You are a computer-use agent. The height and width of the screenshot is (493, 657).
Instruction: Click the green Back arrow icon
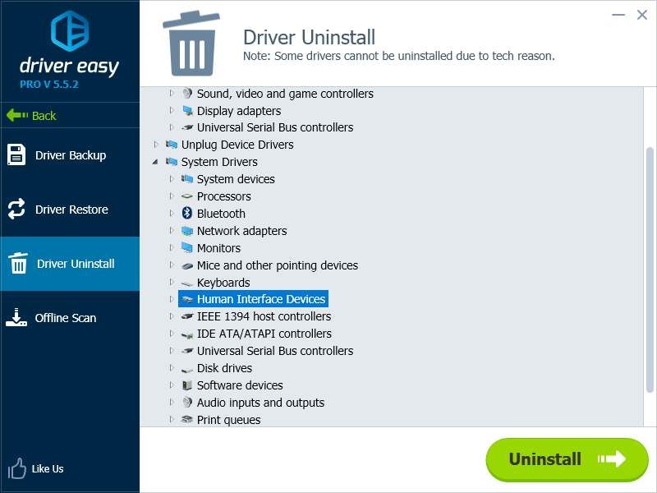tap(16, 116)
